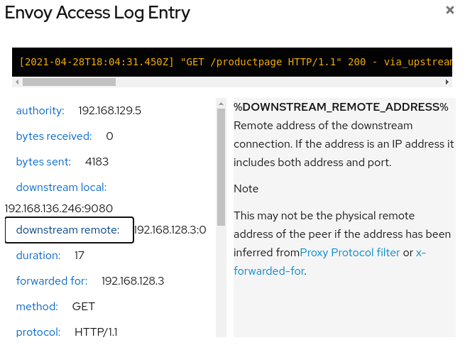Click the right arrow of horizontal scrollbar
Image resolution: width=465 pixels, height=345 pixels.
point(447,82)
